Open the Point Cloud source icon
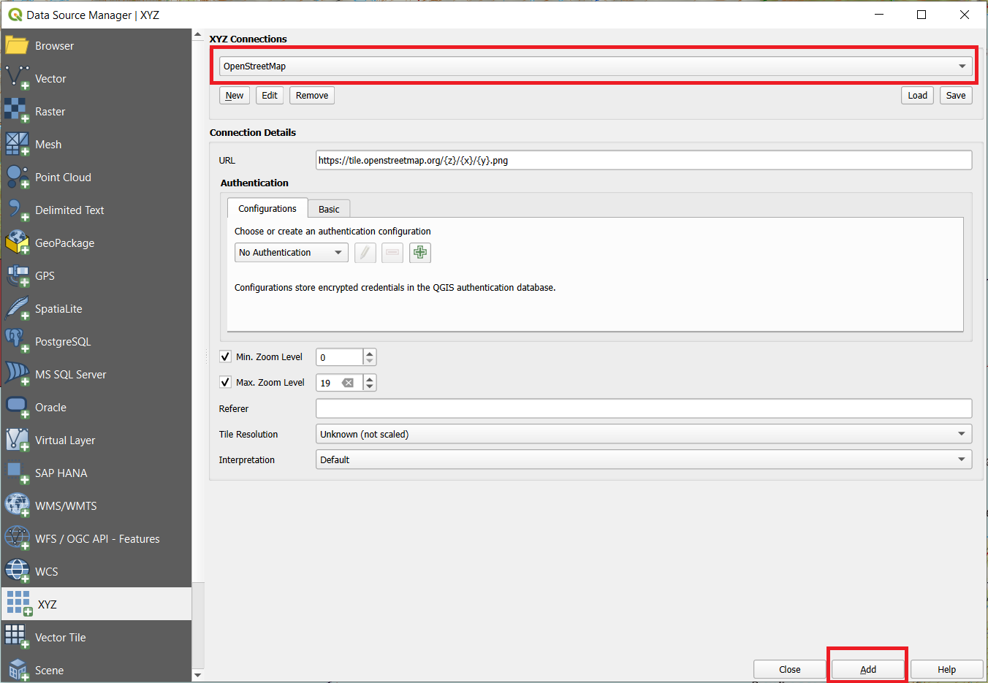The image size is (988, 683). (x=17, y=177)
